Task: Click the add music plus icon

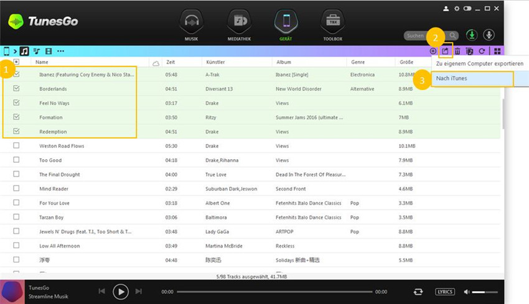Action: click(433, 51)
